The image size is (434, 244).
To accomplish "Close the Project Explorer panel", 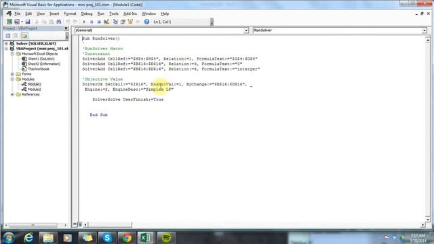I will tap(66, 28).
